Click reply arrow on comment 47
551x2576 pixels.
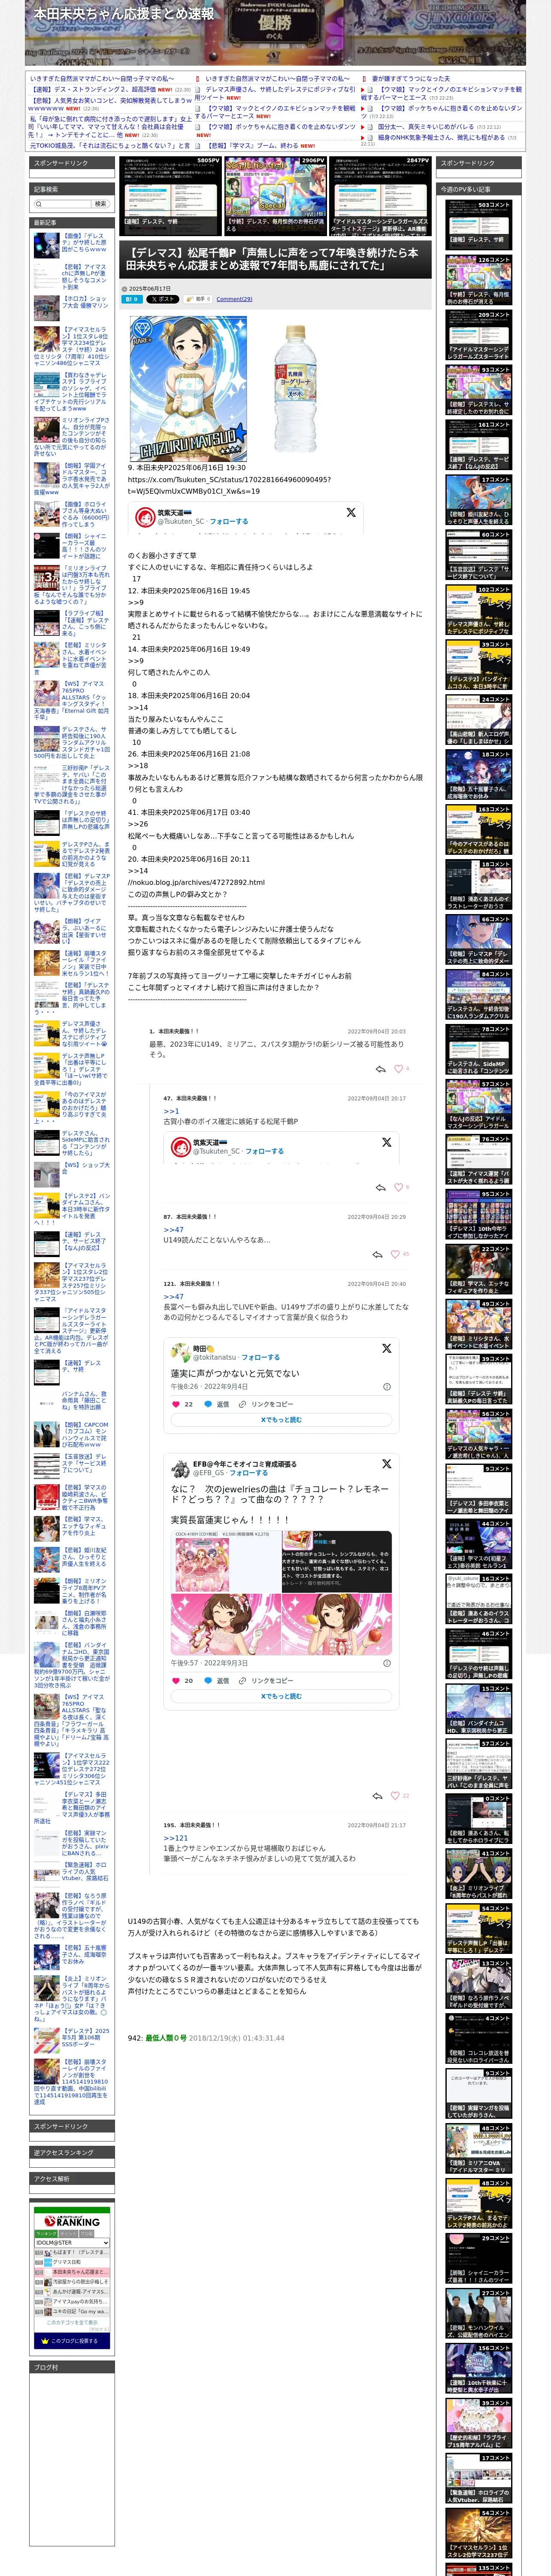[380, 1187]
